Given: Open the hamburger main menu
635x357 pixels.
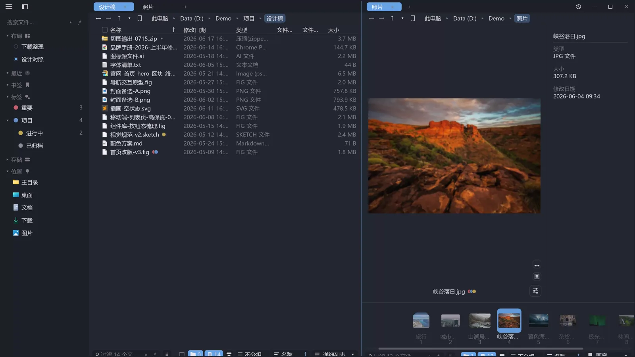Looking at the screenshot, I should 9,7.
